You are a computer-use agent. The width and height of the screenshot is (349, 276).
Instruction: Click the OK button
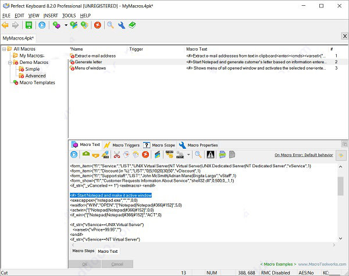coord(85,264)
